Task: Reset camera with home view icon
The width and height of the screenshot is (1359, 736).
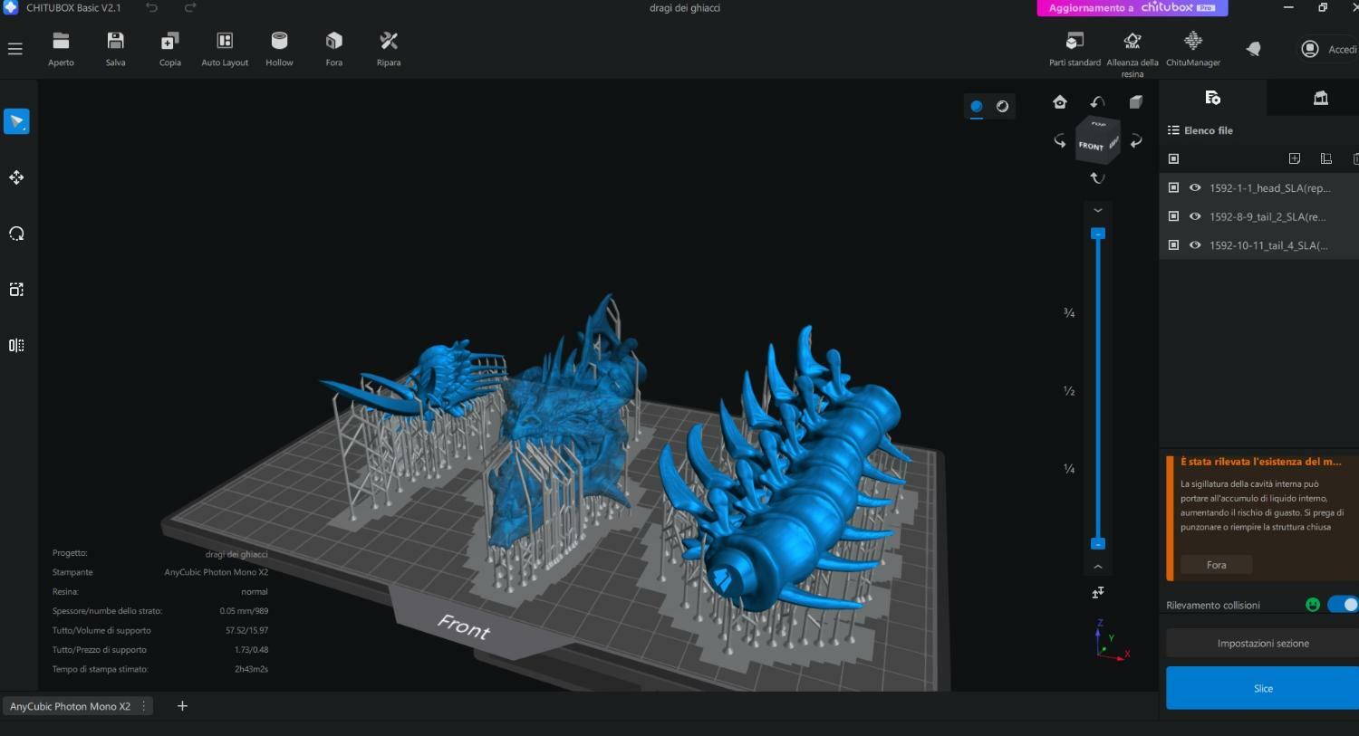Action: [x=1060, y=102]
